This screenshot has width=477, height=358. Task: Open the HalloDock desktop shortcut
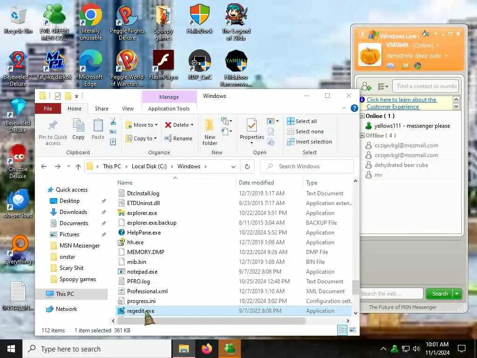(199, 19)
